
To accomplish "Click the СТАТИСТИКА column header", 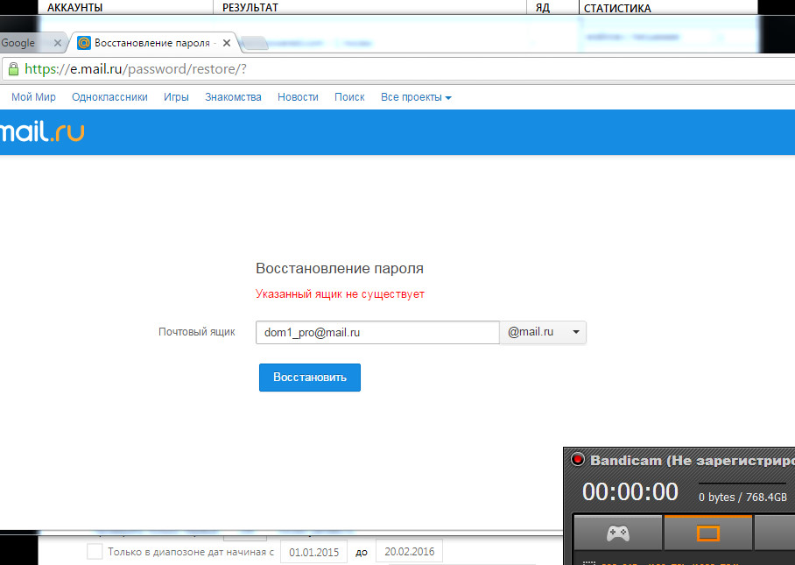I will (617, 8).
